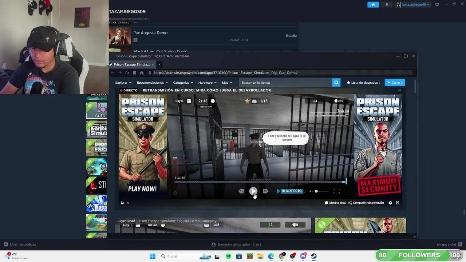This screenshot has height=262, width=466.
Task: Click Mostrar chat
Action: click(x=335, y=203)
